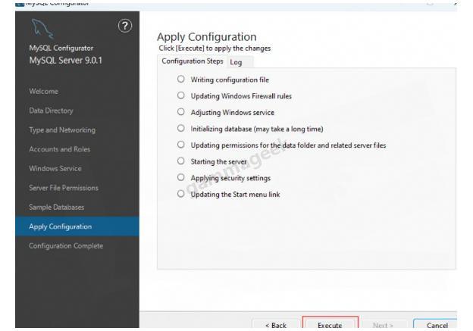Select the Apply Configuration sidebar step

[x=77, y=226]
